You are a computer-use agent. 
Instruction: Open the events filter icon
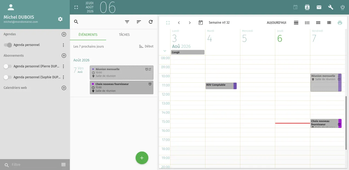click(127, 22)
